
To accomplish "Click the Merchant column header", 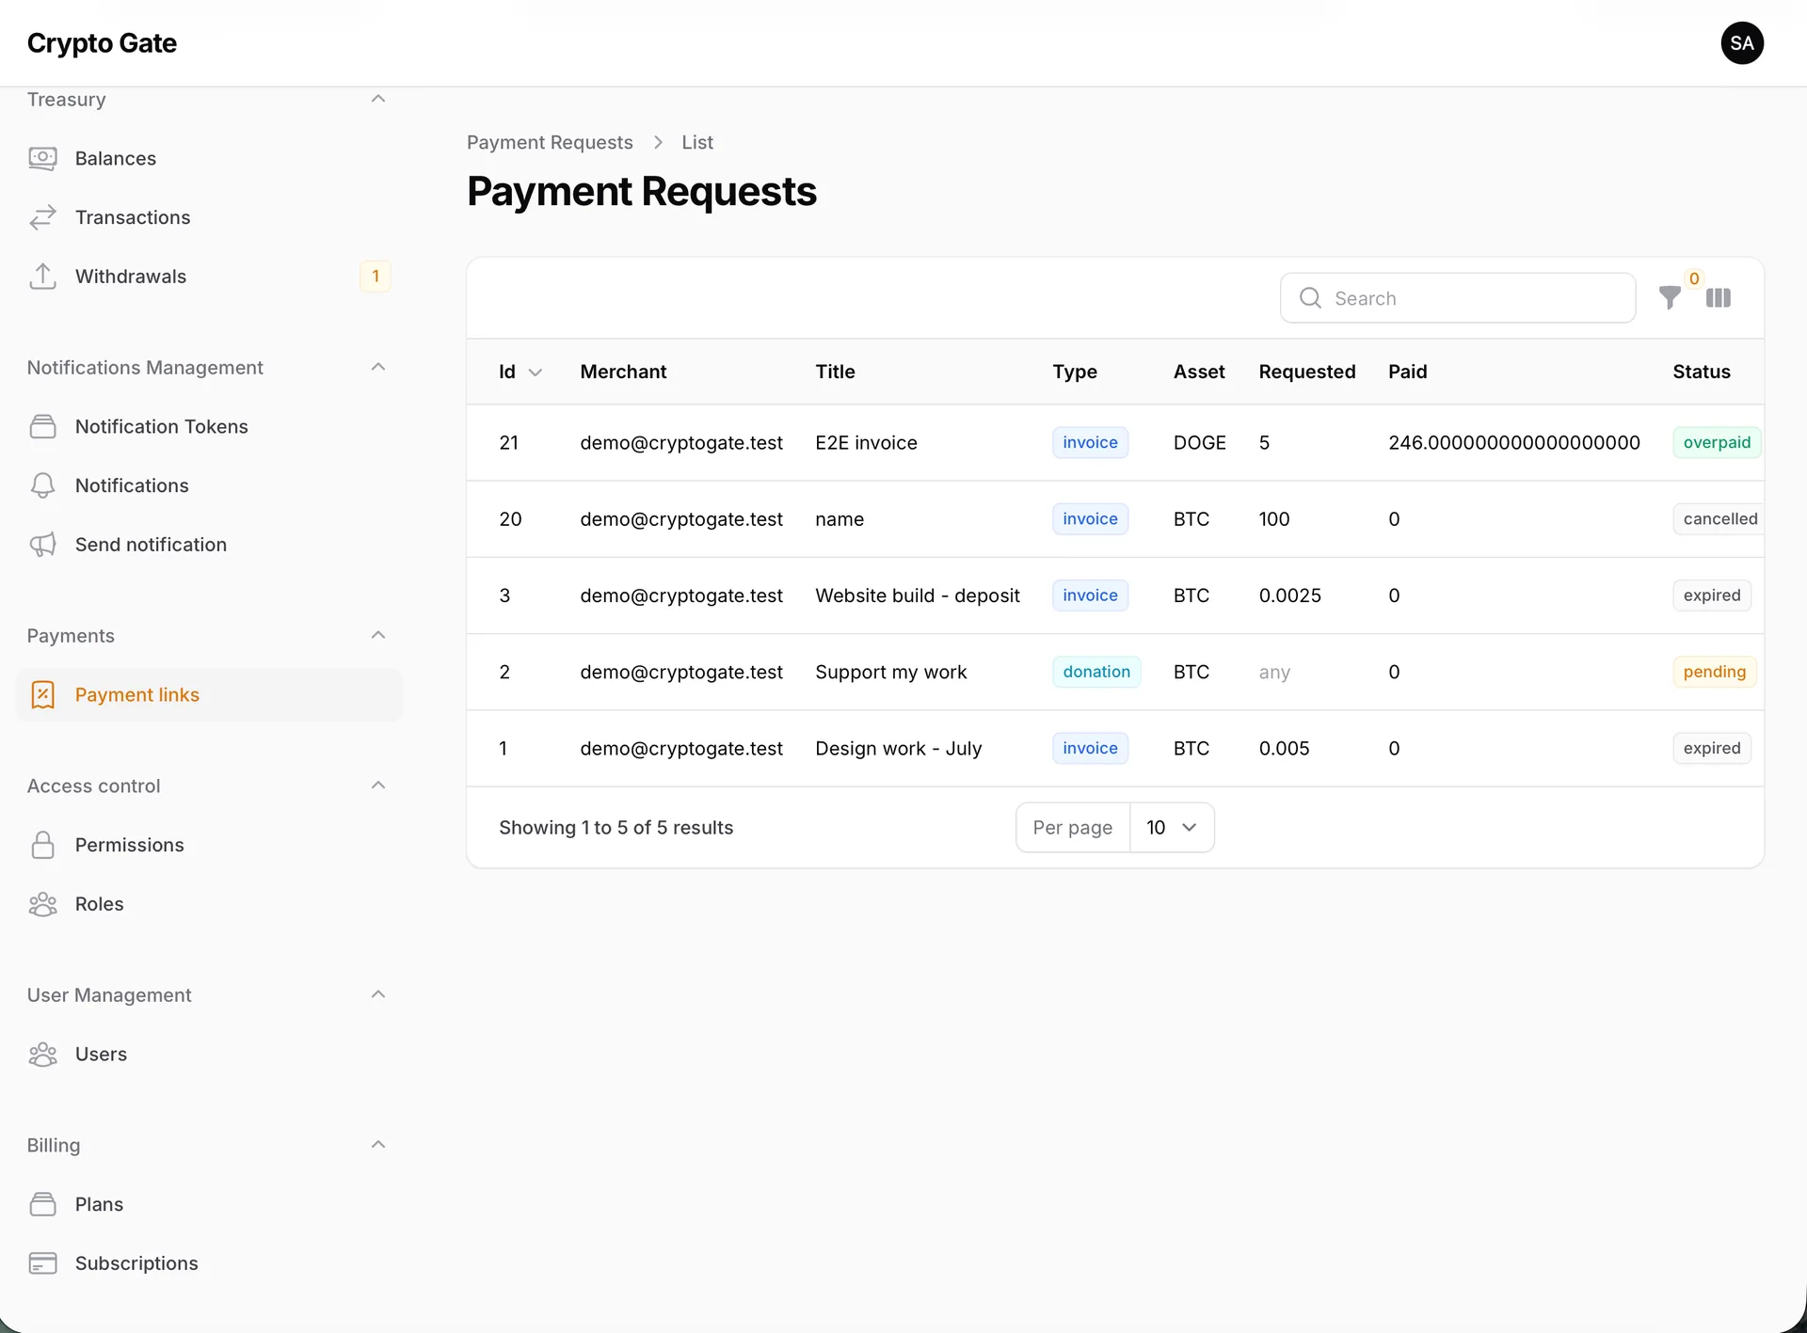I will pyautogui.click(x=623, y=372).
